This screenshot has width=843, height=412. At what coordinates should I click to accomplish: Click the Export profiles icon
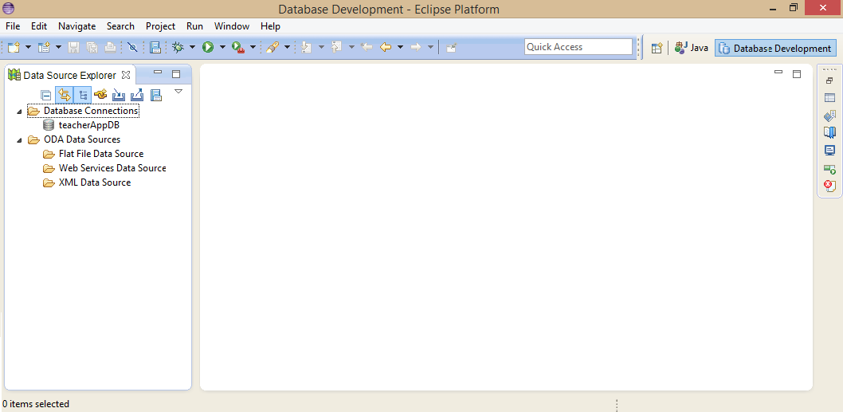(x=137, y=95)
